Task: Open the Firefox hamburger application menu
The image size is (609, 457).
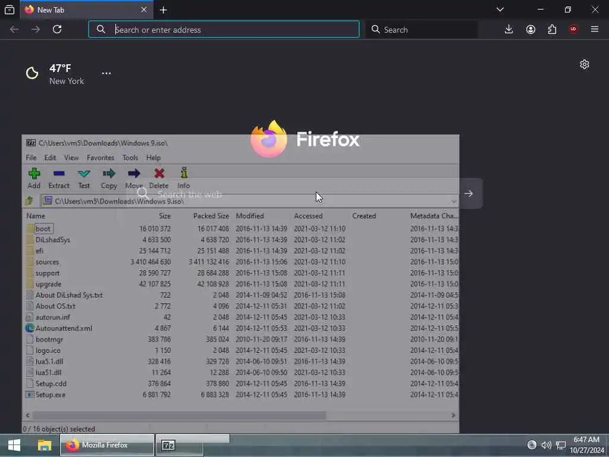Action: point(595,30)
